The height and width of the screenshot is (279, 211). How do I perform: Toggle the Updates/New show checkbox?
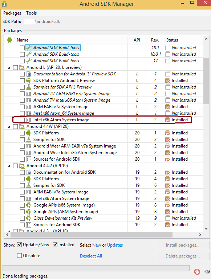[19, 245]
